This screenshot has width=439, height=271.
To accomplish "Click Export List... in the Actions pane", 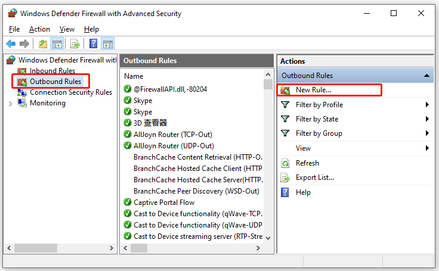I will [315, 177].
